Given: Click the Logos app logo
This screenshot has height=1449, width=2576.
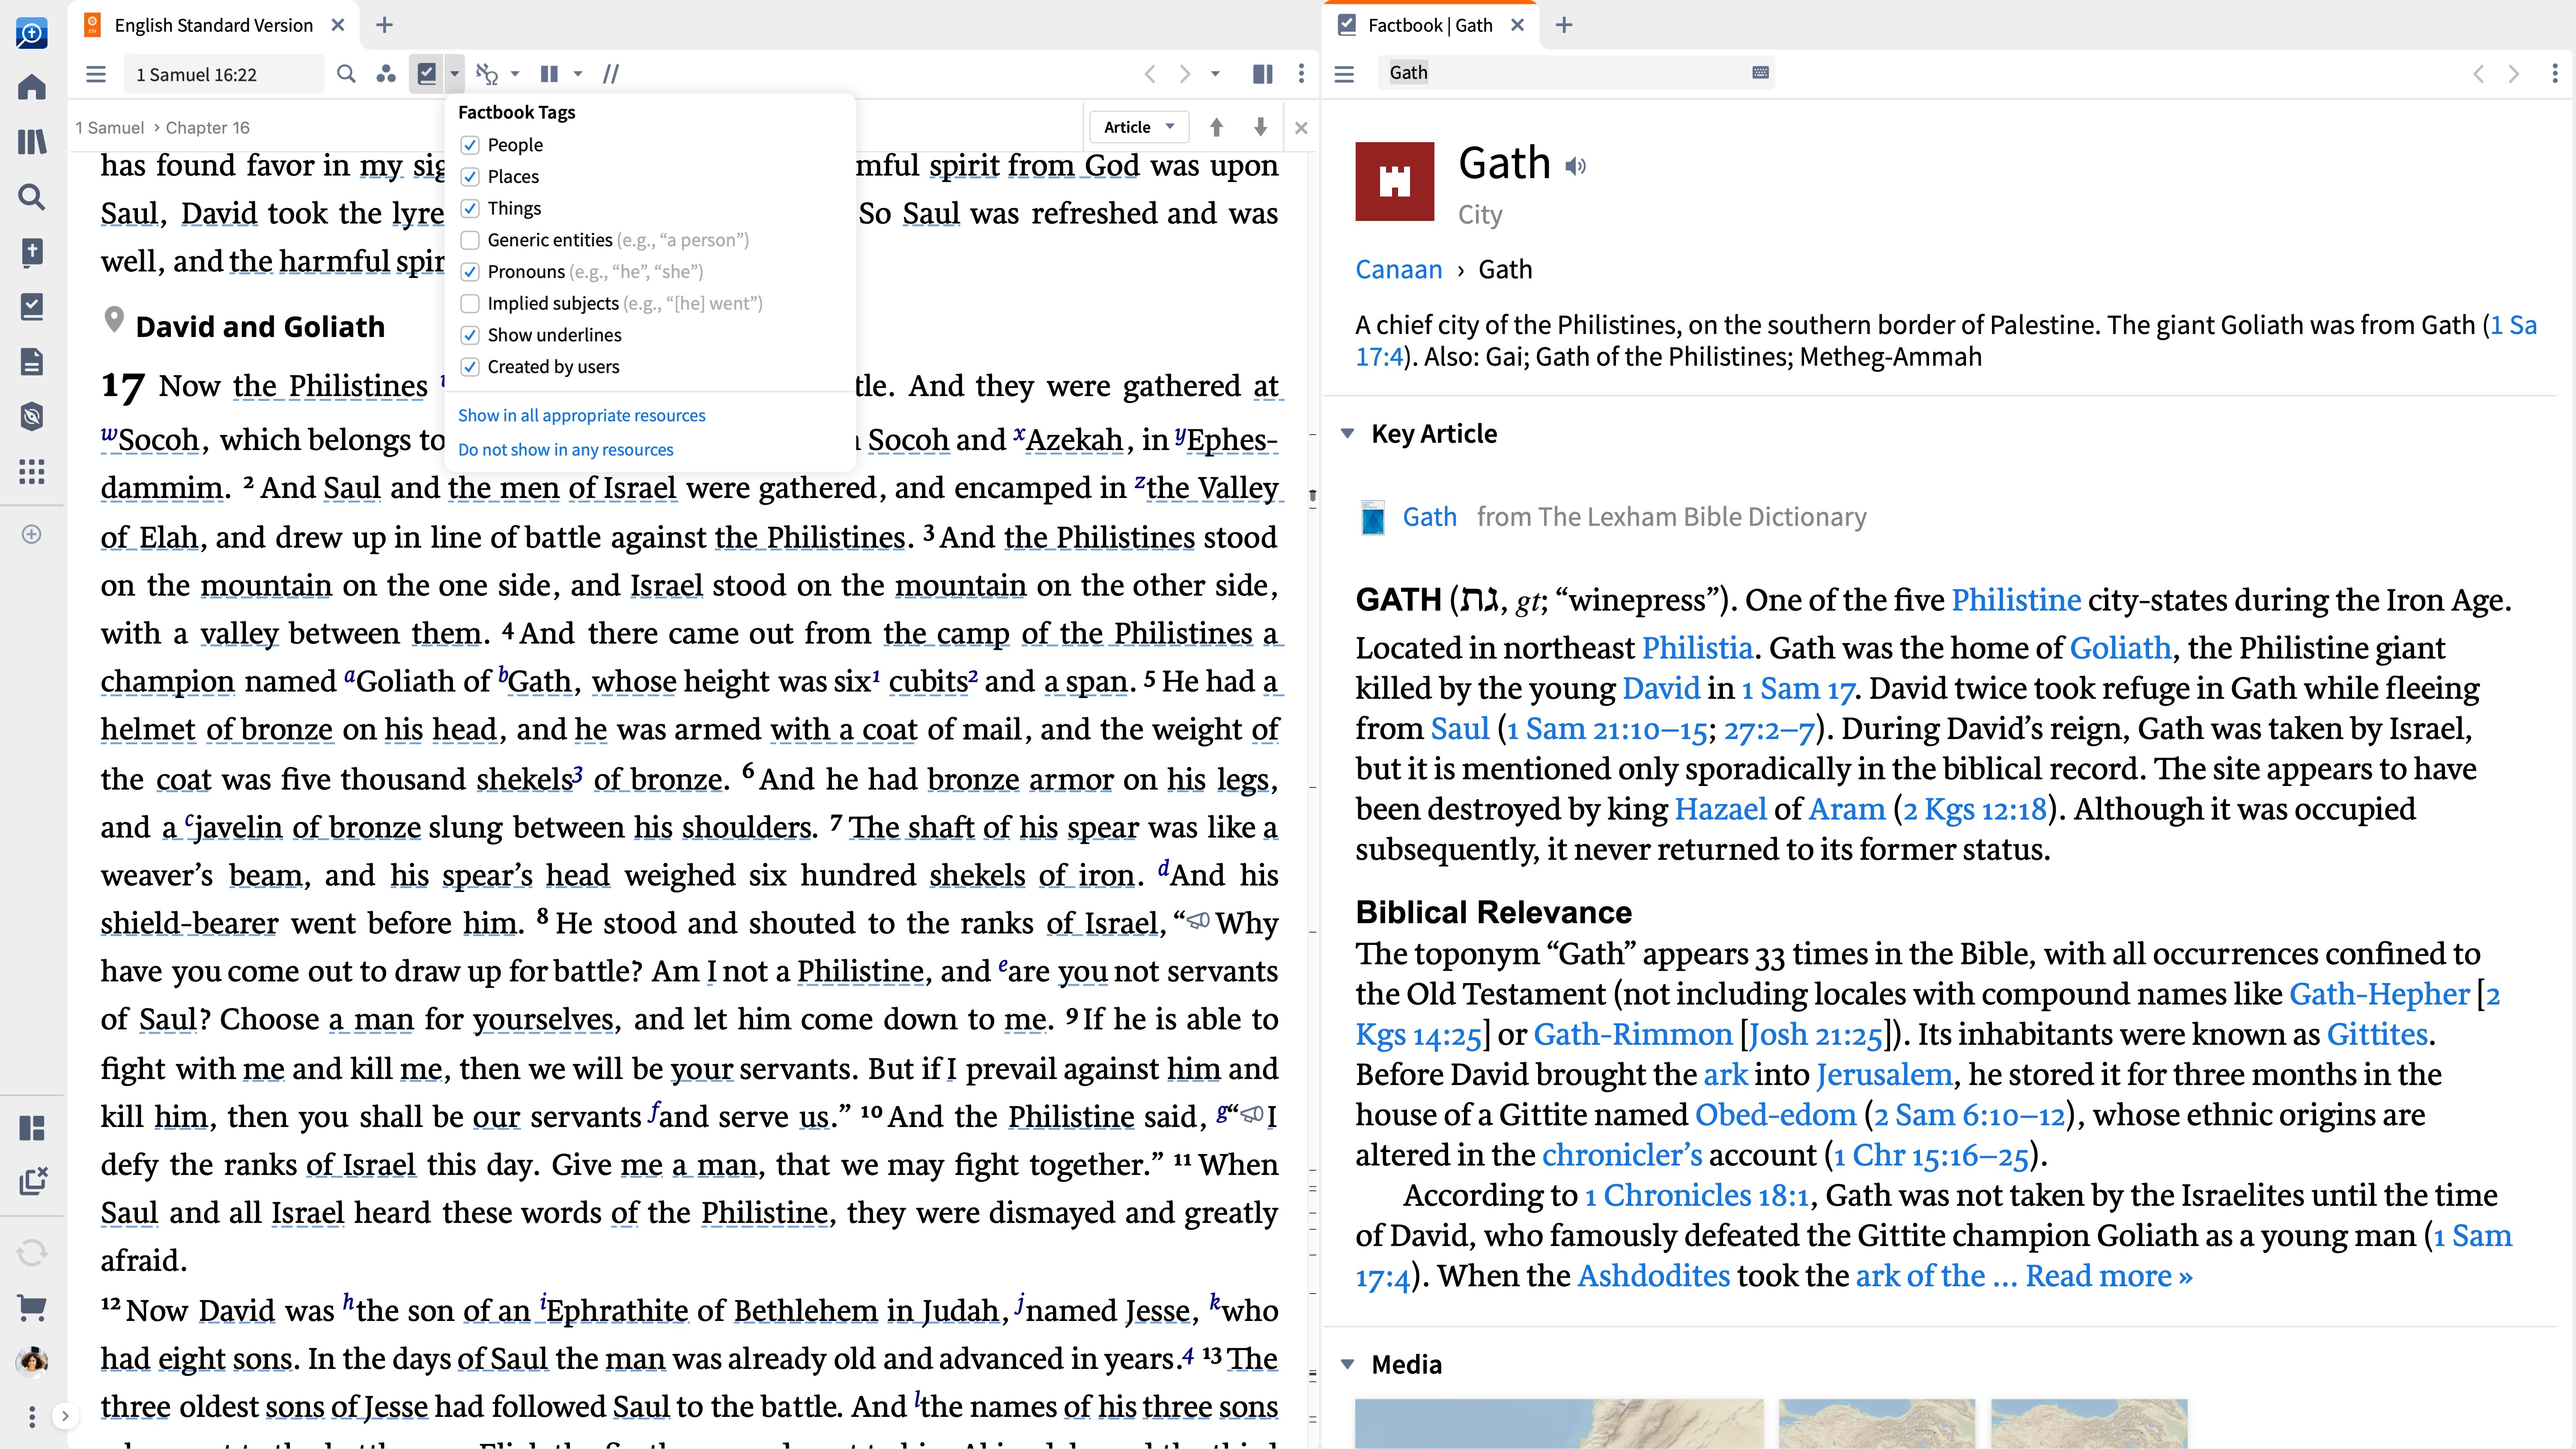Looking at the screenshot, I should [32, 33].
